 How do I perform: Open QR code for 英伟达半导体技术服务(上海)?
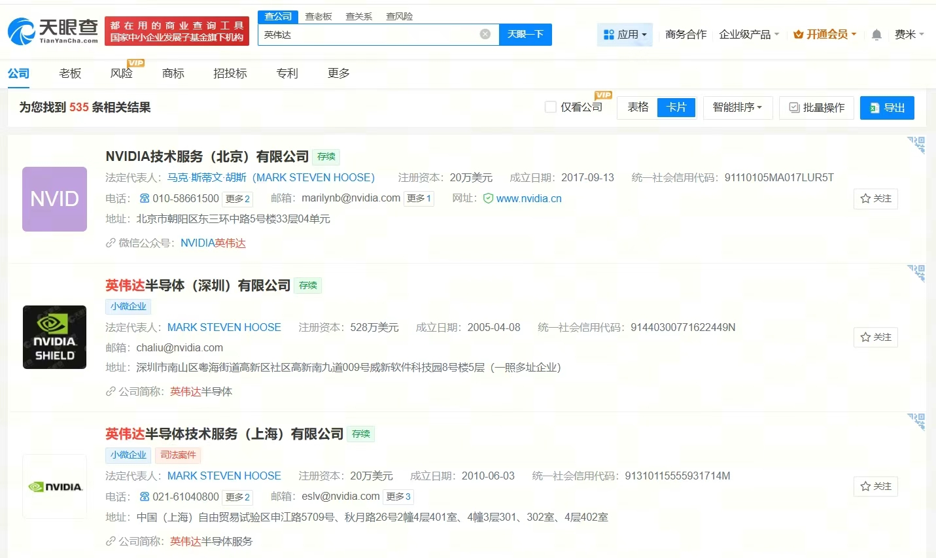point(916,421)
